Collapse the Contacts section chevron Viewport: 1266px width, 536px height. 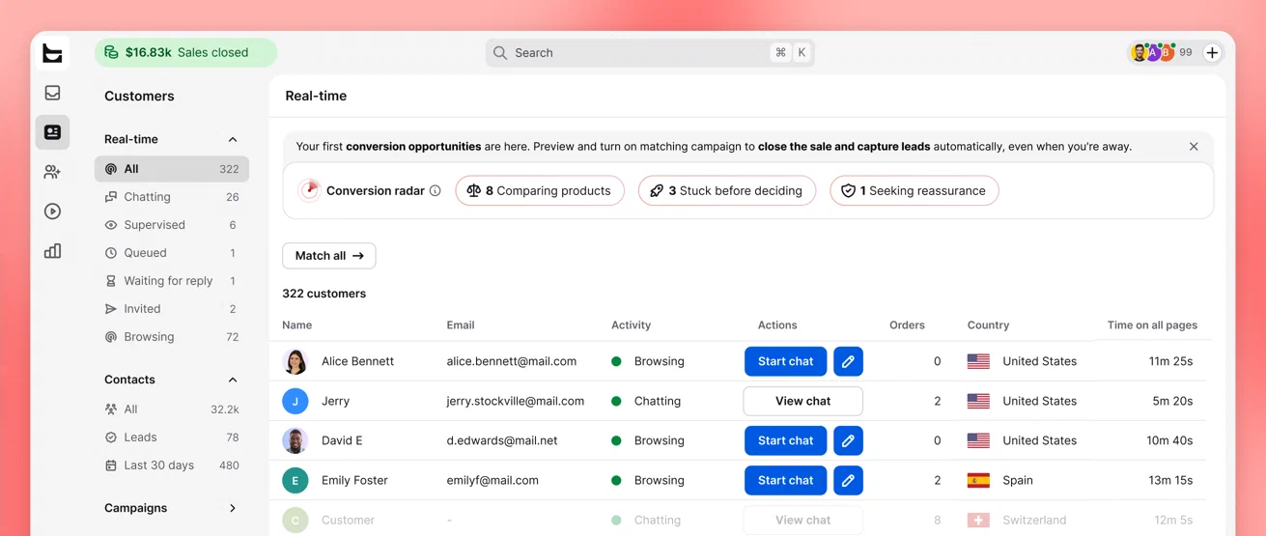pos(233,380)
